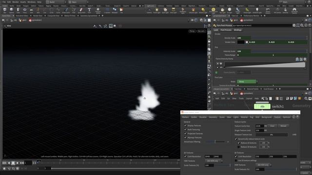The width and height of the screenshot is (312, 175).
Task: Click Display Options info icon
Action: point(293,117)
